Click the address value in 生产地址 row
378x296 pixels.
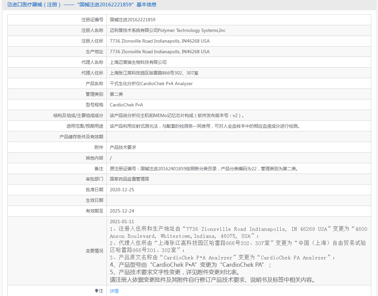pyautogui.click(x=160, y=52)
